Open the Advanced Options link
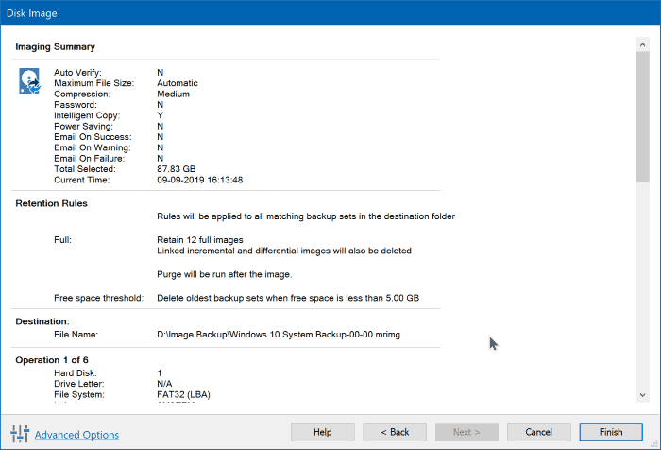The height and width of the screenshot is (450, 661). pos(76,435)
